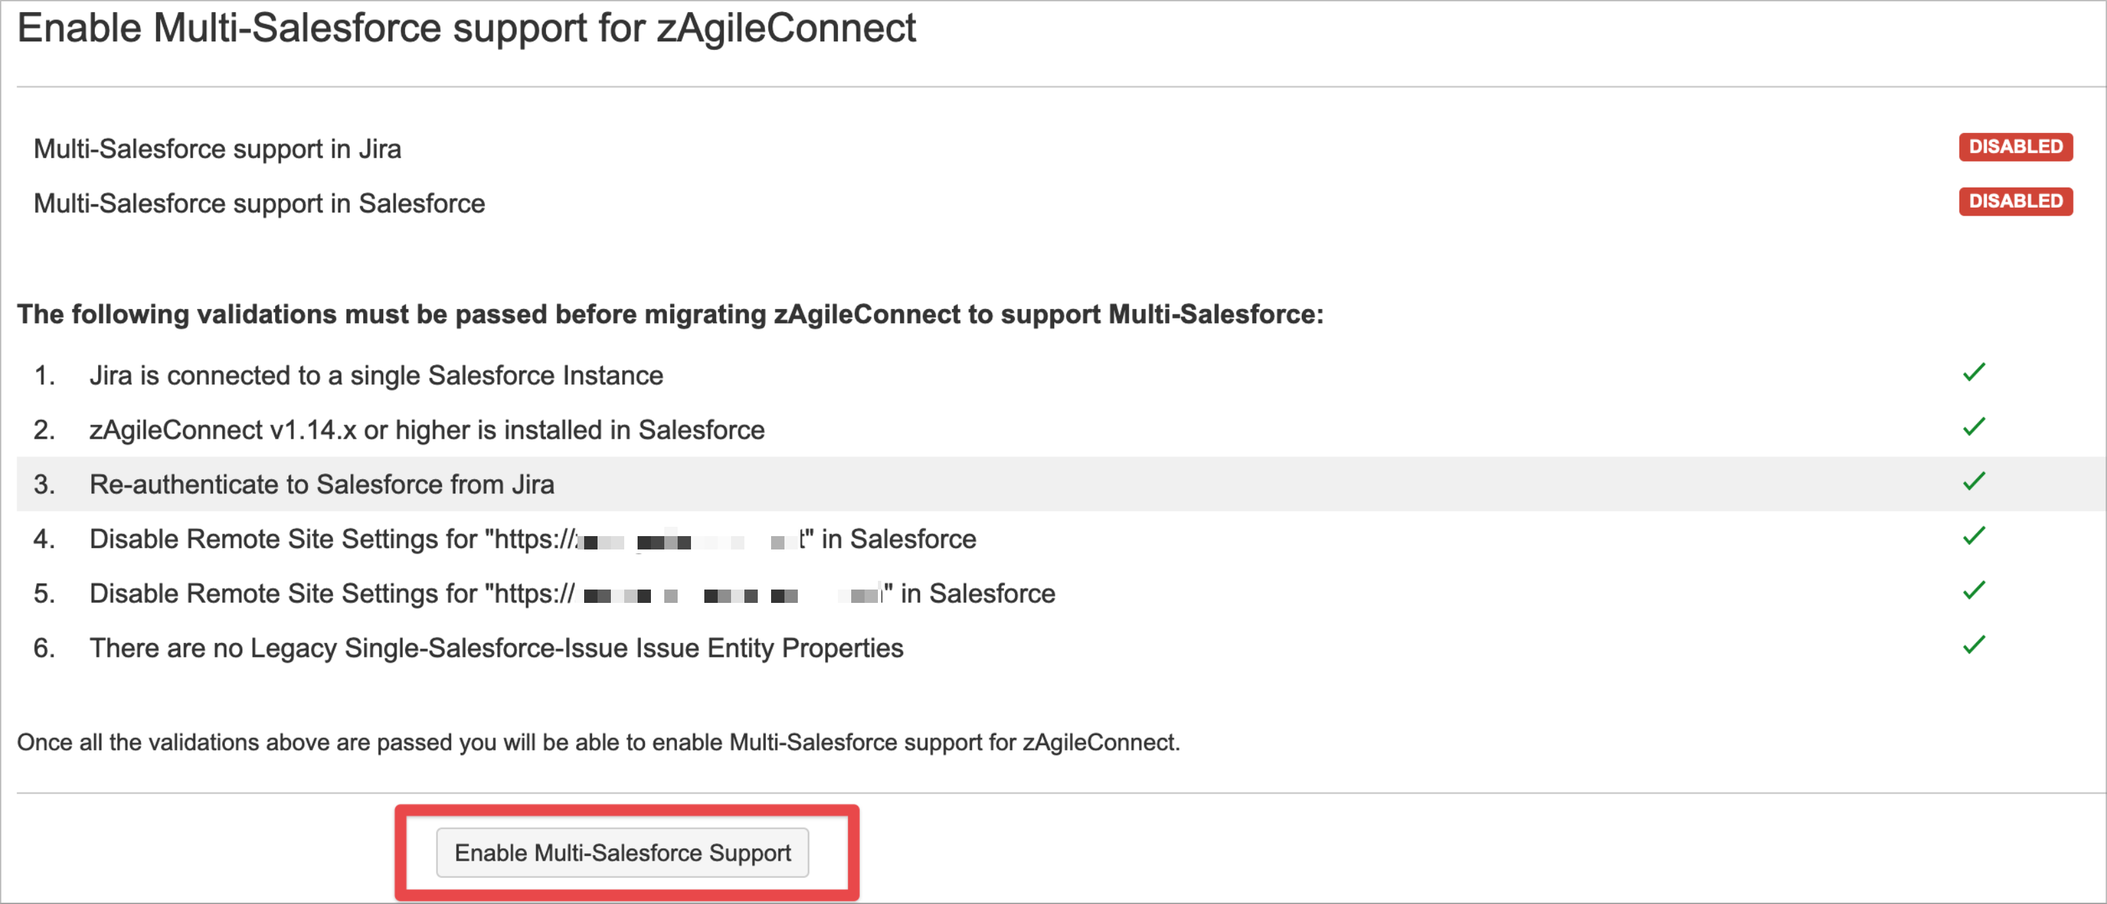This screenshot has width=2107, height=904.
Task: Click checkmark for validation number 4
Action: tap(1973, 537)
